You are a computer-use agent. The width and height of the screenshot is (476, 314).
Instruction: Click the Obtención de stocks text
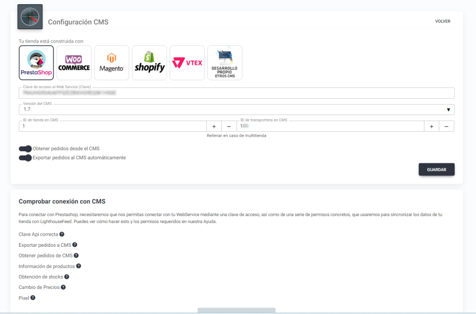41,277
